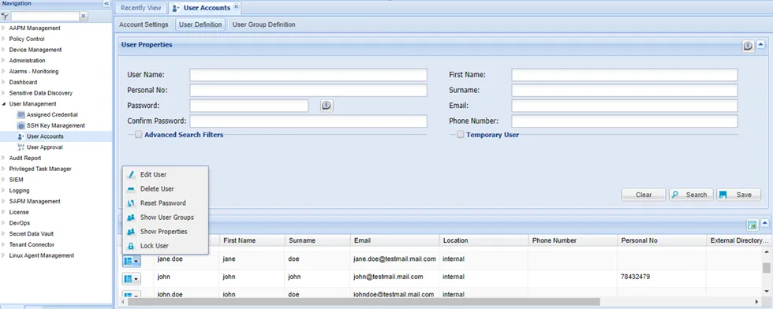Collapse the Navigation panel with double-chevron icon
Viewport: 773px width, 309px height.
click(x=106, y=3)
